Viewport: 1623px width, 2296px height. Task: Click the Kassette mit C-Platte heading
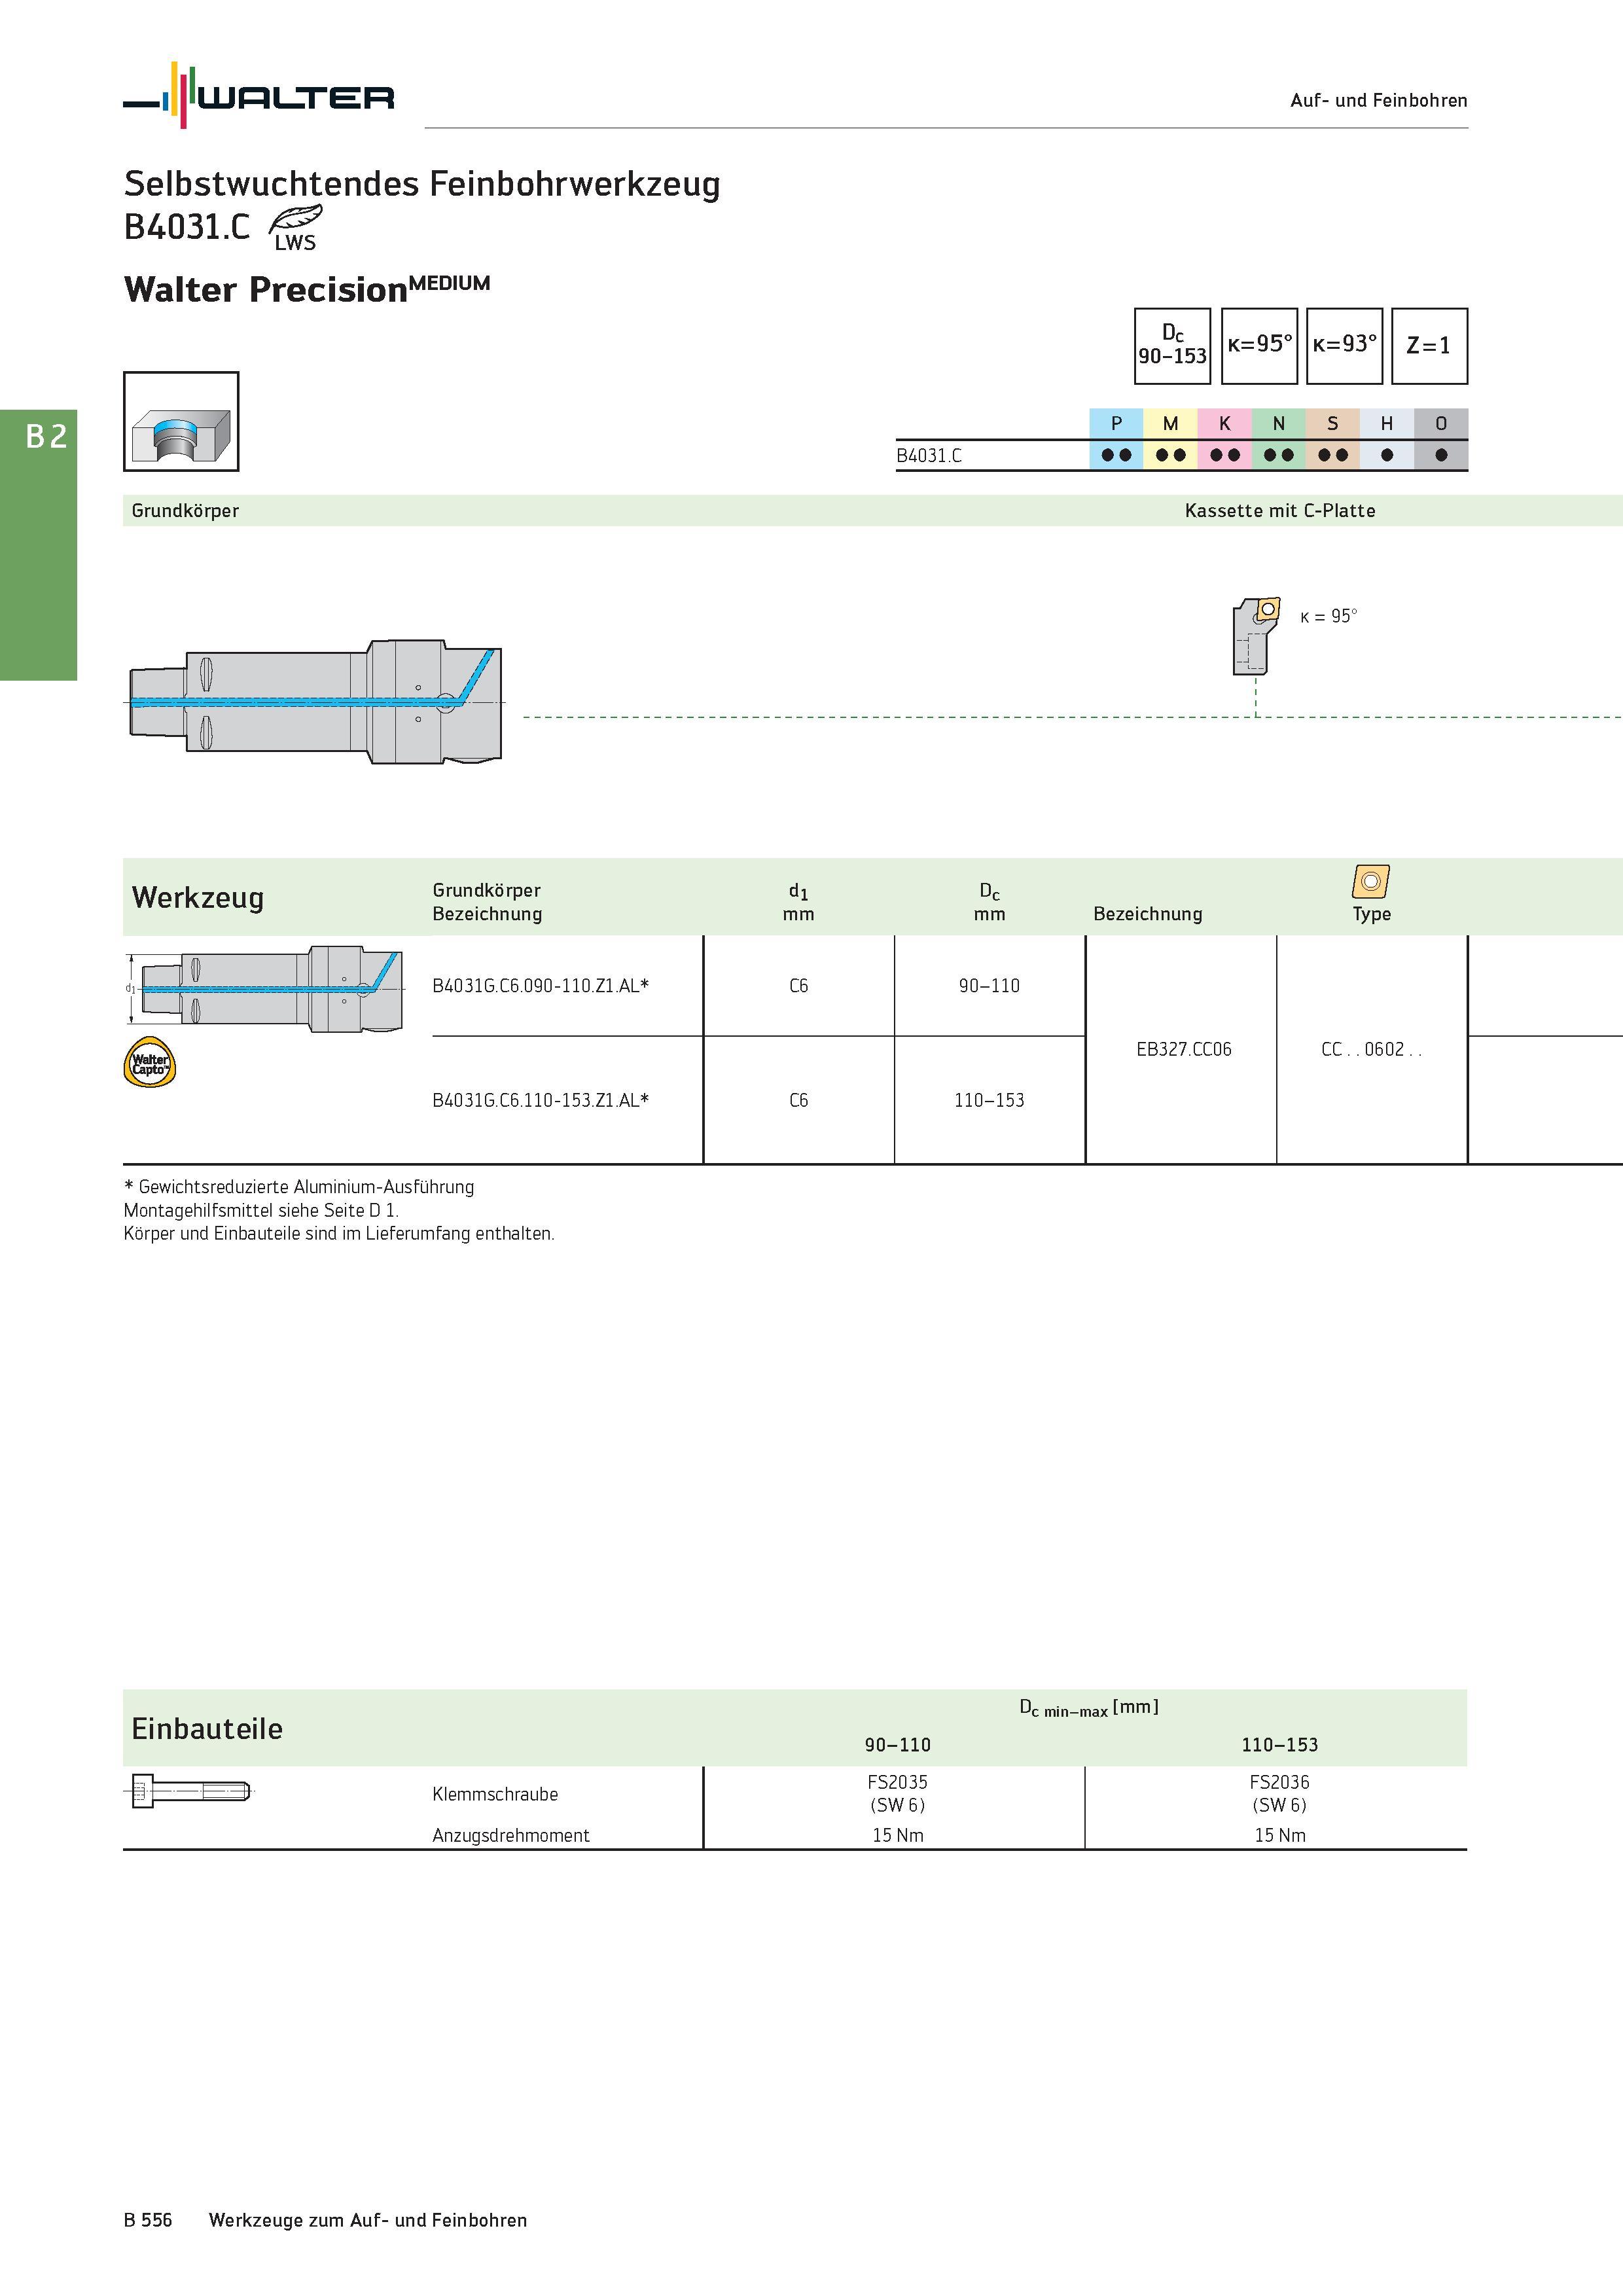[1280, 511]
